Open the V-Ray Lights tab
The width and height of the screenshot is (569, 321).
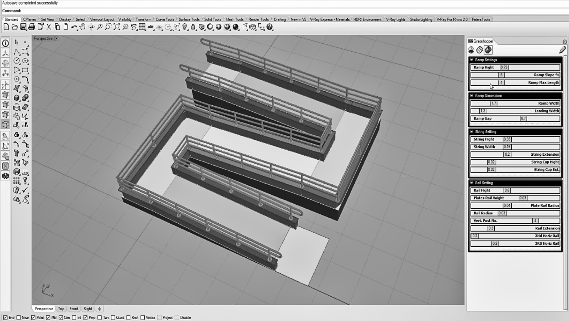[x=396, y=20]
